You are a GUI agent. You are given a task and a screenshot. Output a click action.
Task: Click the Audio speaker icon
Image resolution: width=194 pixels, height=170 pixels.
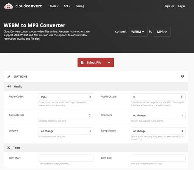pyautogui.click(x=9, y=87)
